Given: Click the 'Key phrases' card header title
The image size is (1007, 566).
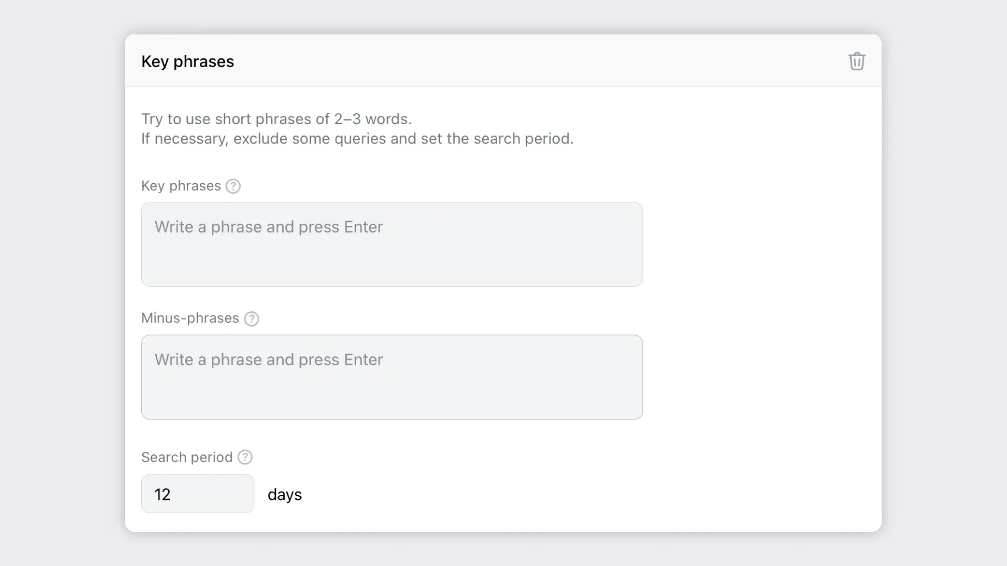Looking at the screenshot, I should 187,61.
